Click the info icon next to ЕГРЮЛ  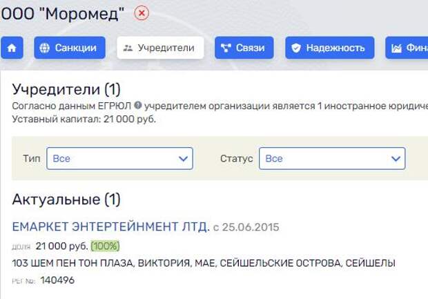(137, 106)
